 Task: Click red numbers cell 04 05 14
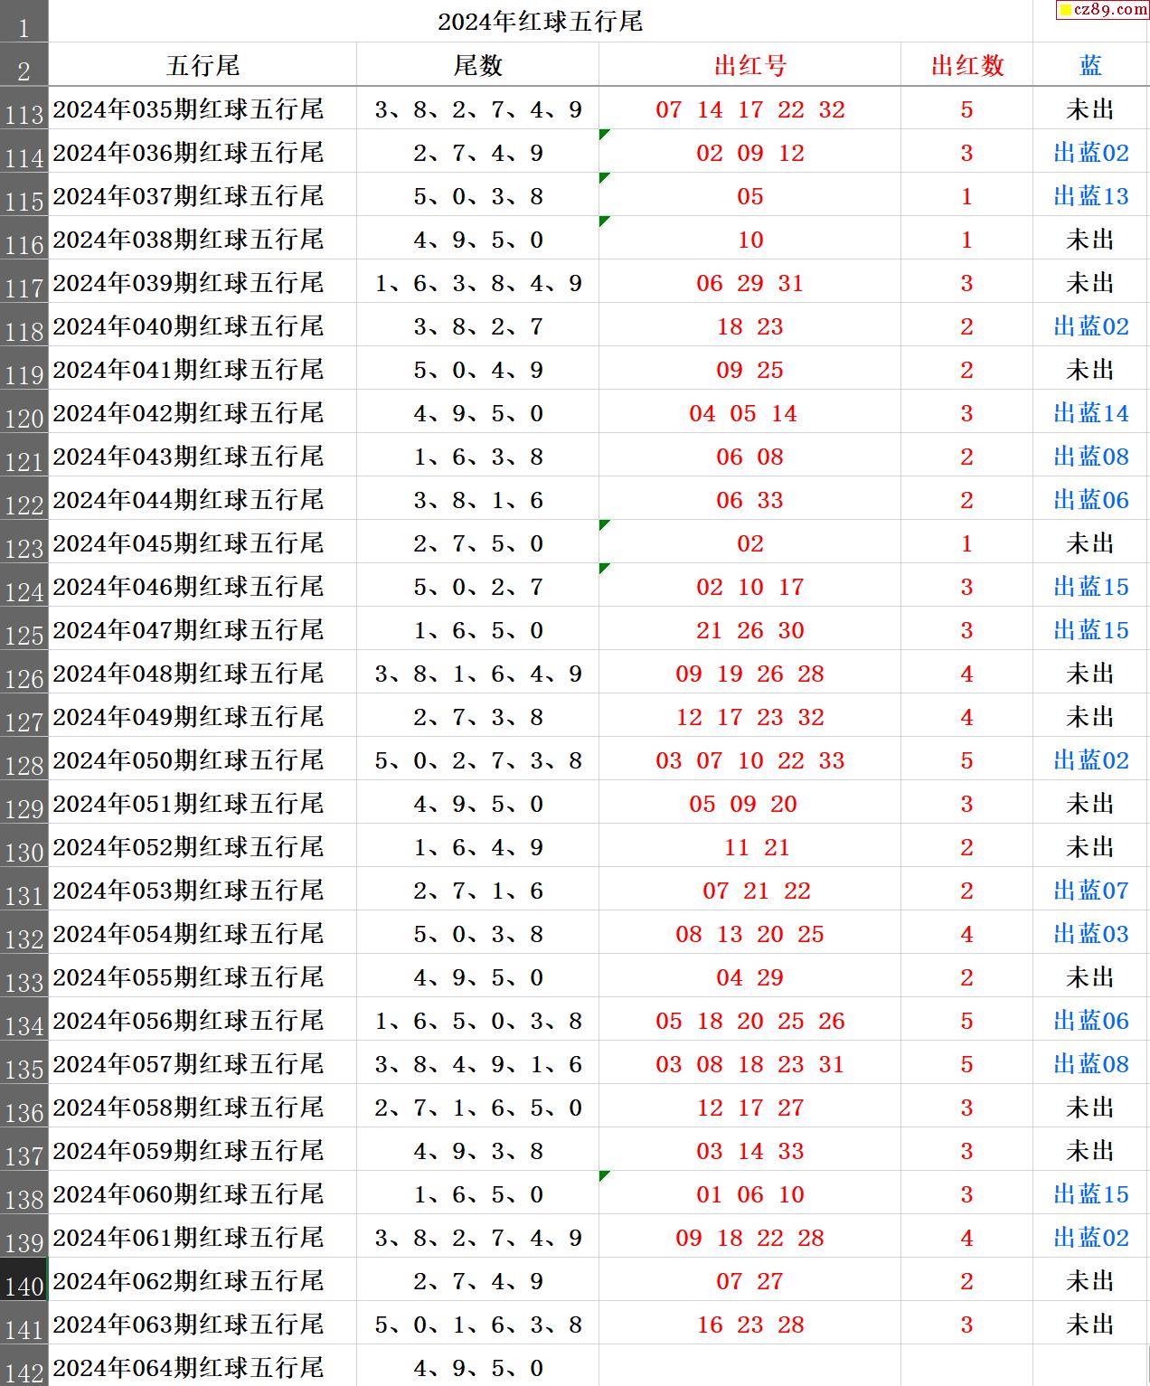749,413
